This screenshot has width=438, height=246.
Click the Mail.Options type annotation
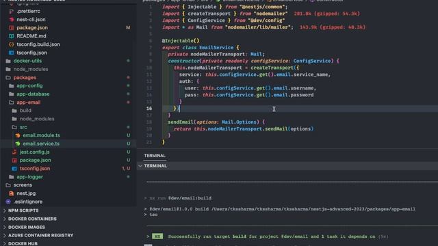tap(239, 122)
